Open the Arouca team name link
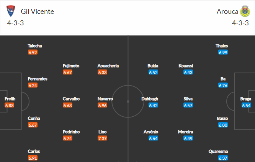Screen dimensions: 255x162 pos(226,11)
